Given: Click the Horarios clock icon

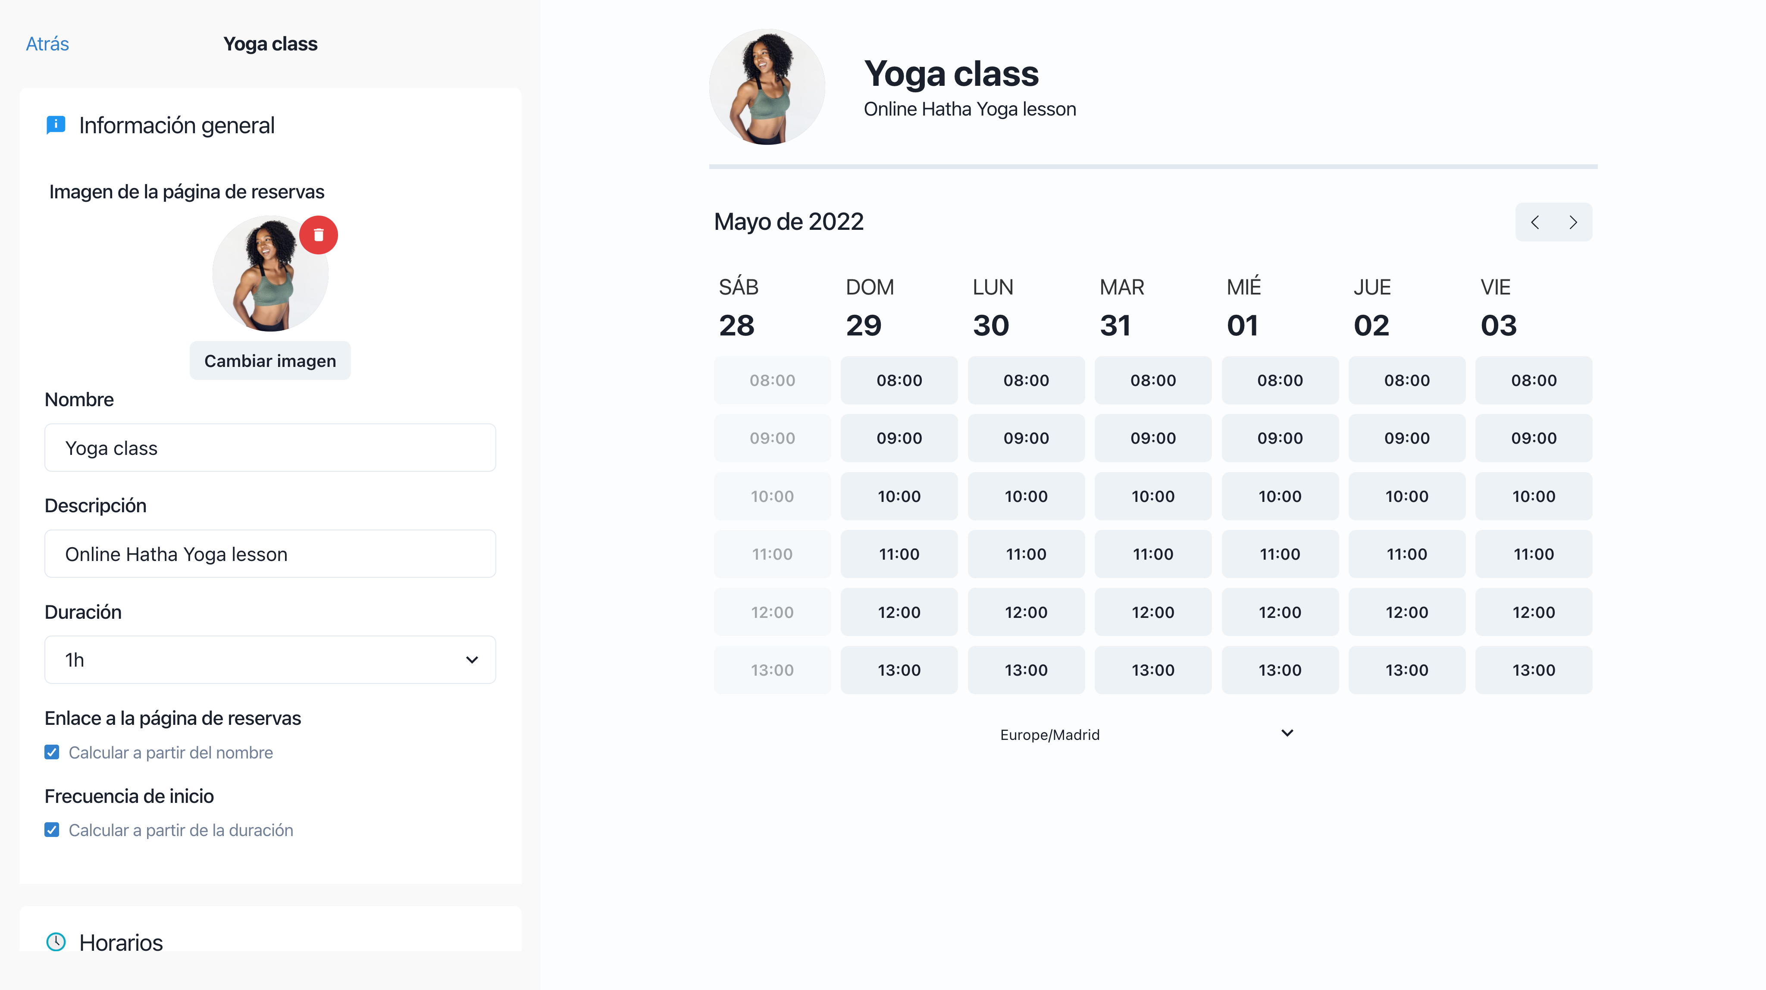Looking at the screenshot, I should (x=56, y=941).
